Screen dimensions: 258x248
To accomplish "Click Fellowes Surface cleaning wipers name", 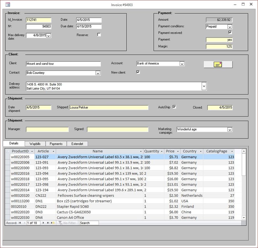I will pyautogui.click(x=100, y=195).
